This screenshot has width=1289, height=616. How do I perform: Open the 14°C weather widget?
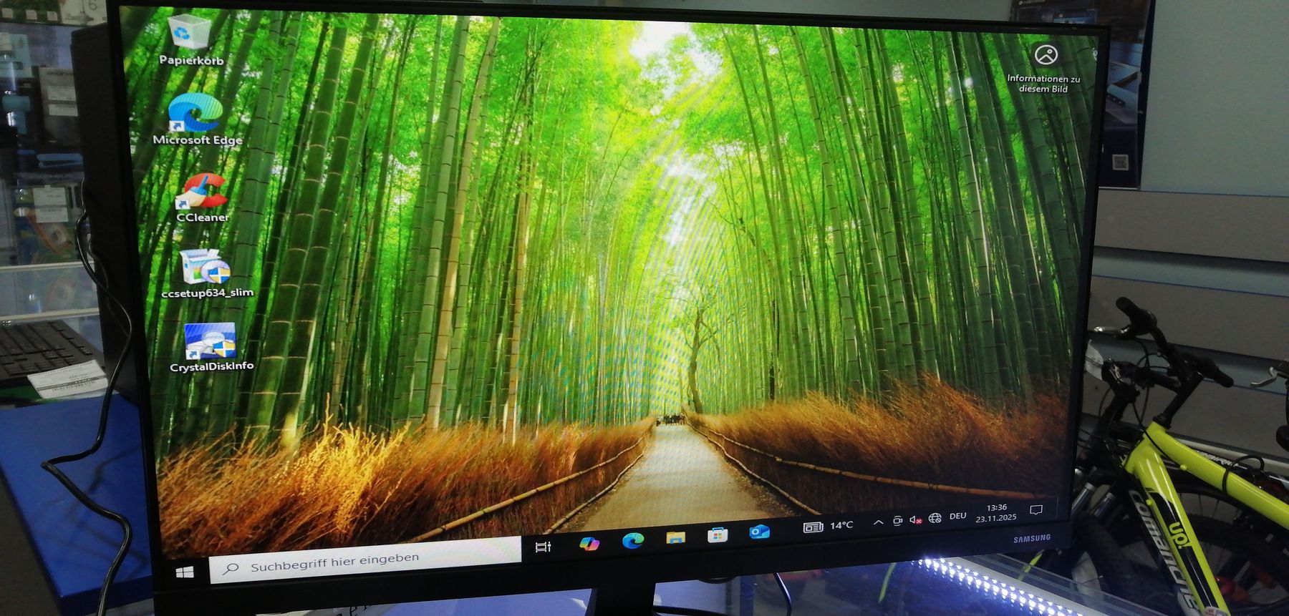(x=828, y=526)
